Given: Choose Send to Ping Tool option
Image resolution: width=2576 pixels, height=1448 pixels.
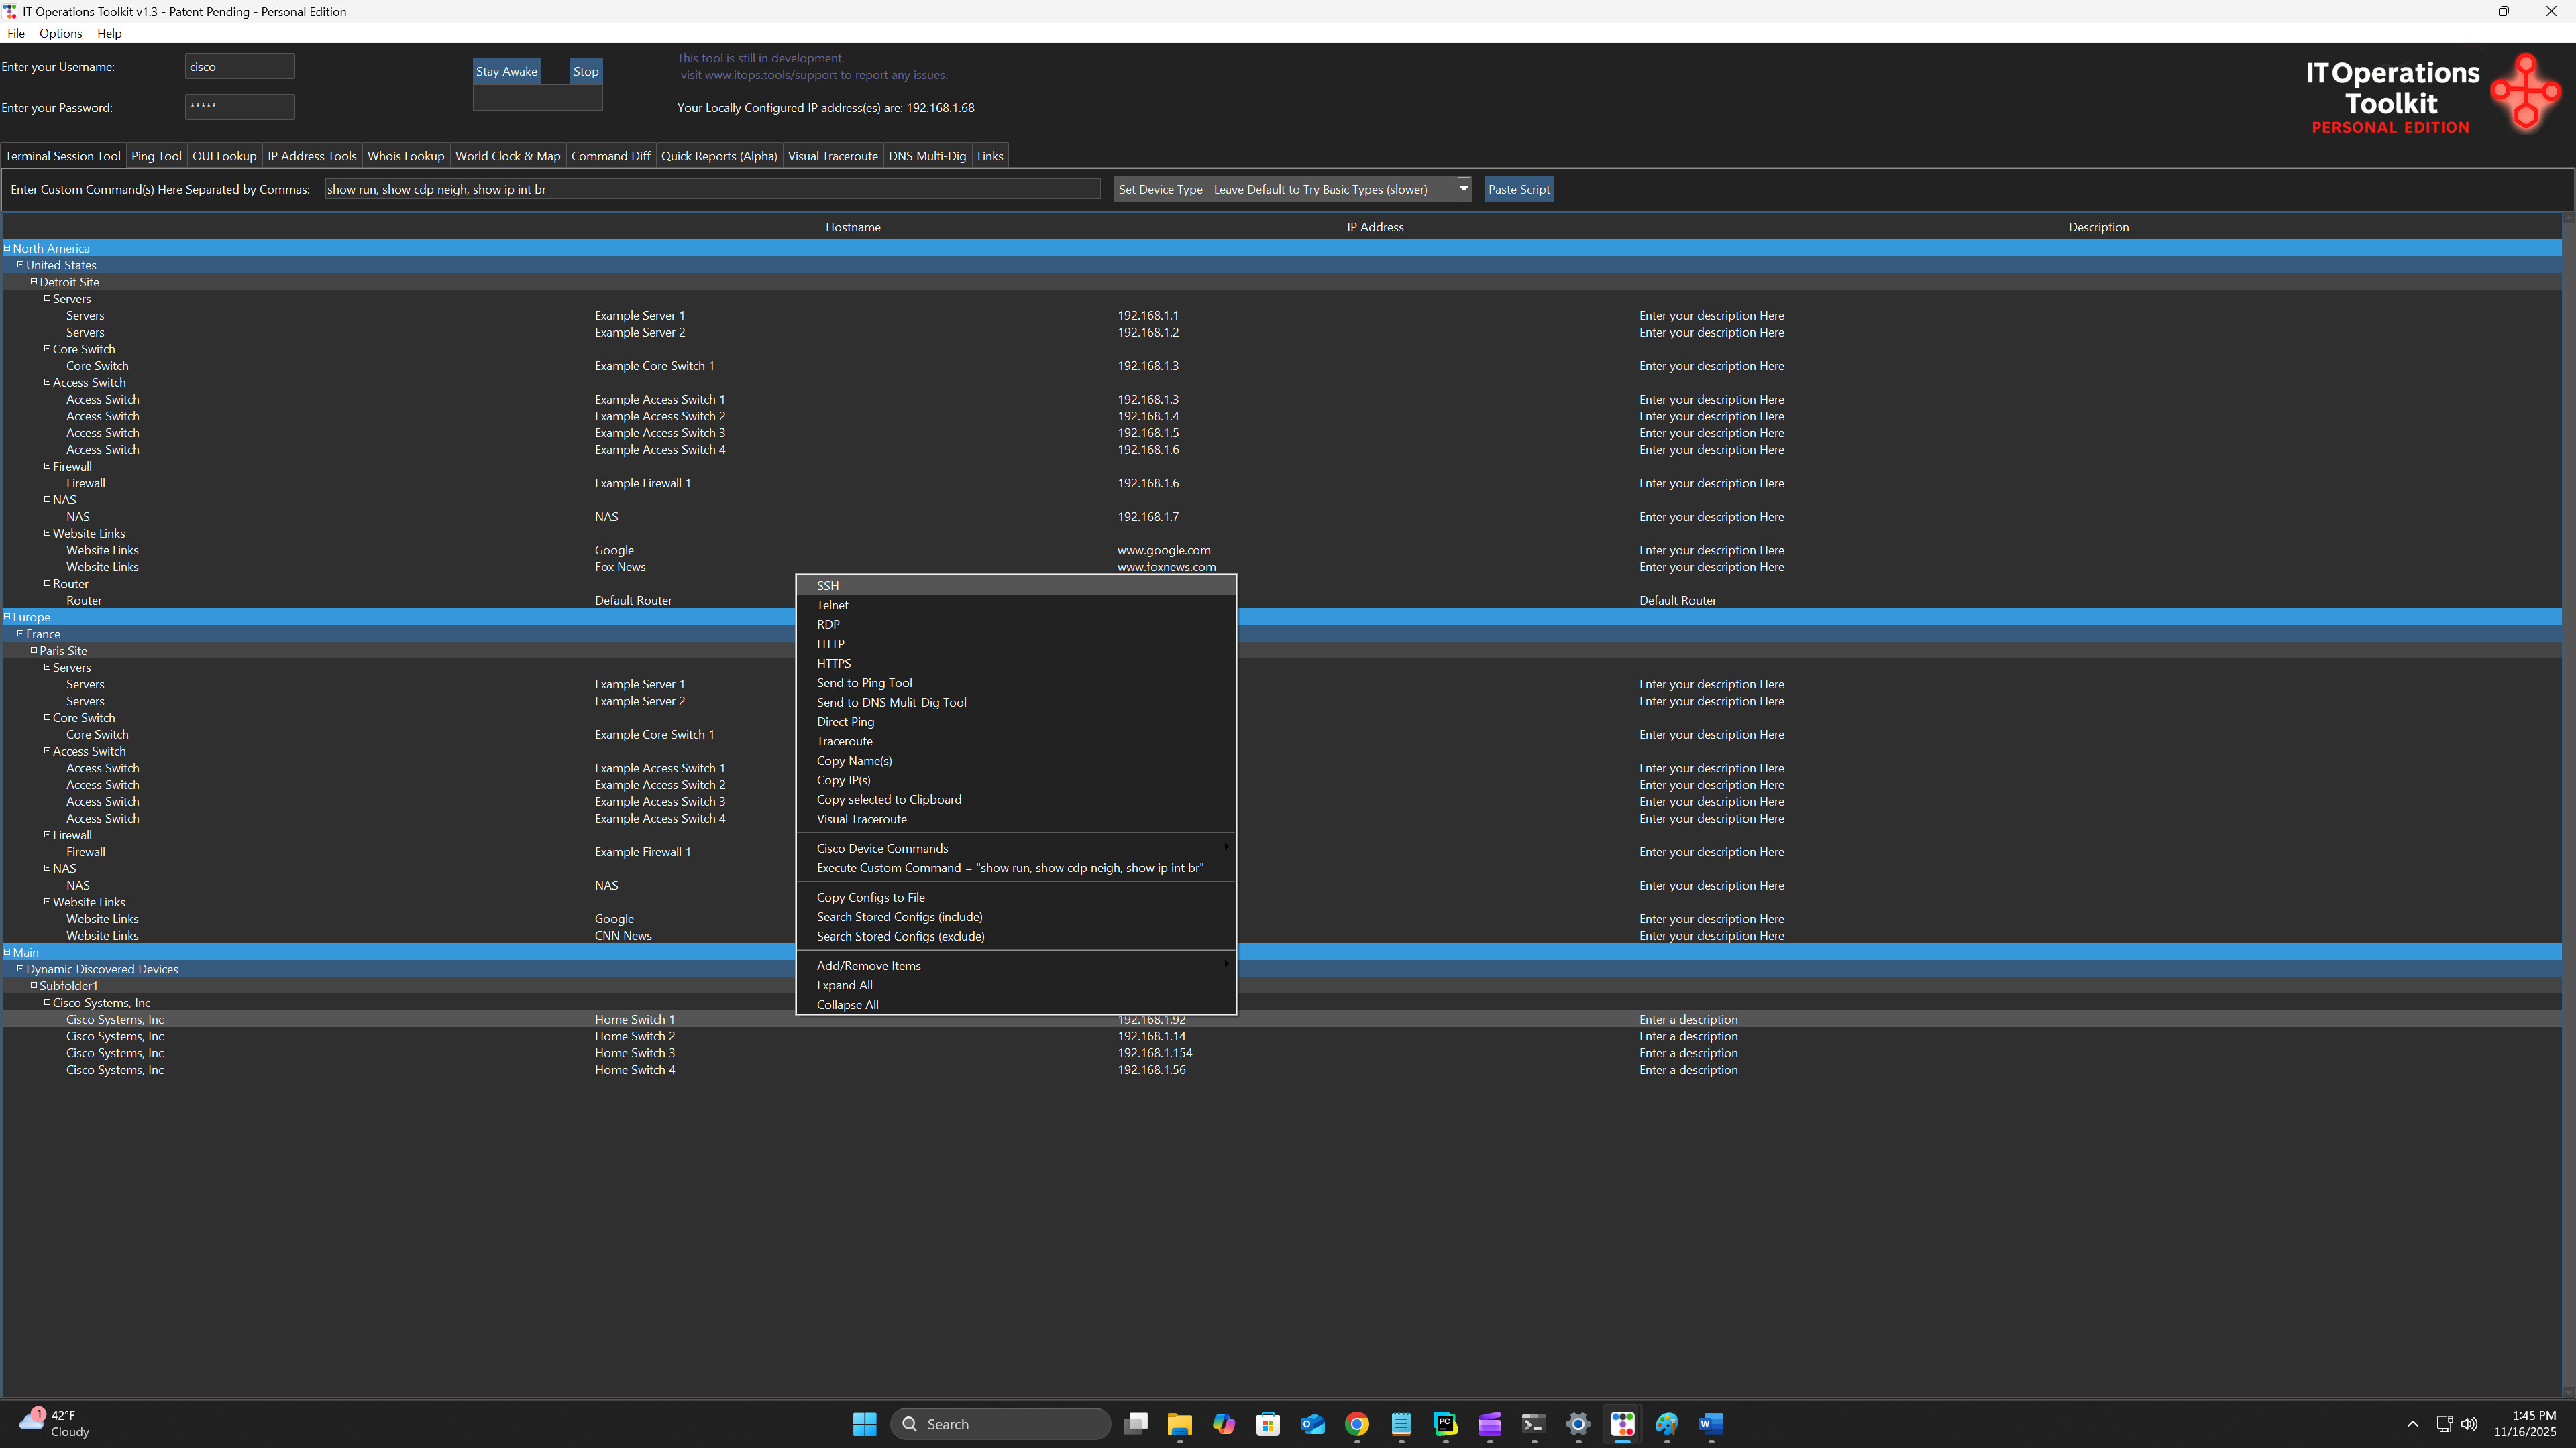Looking at the screenshot, I should click(864, 682).
